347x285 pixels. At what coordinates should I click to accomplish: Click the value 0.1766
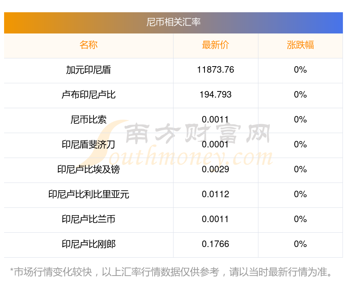click(215, 244)
